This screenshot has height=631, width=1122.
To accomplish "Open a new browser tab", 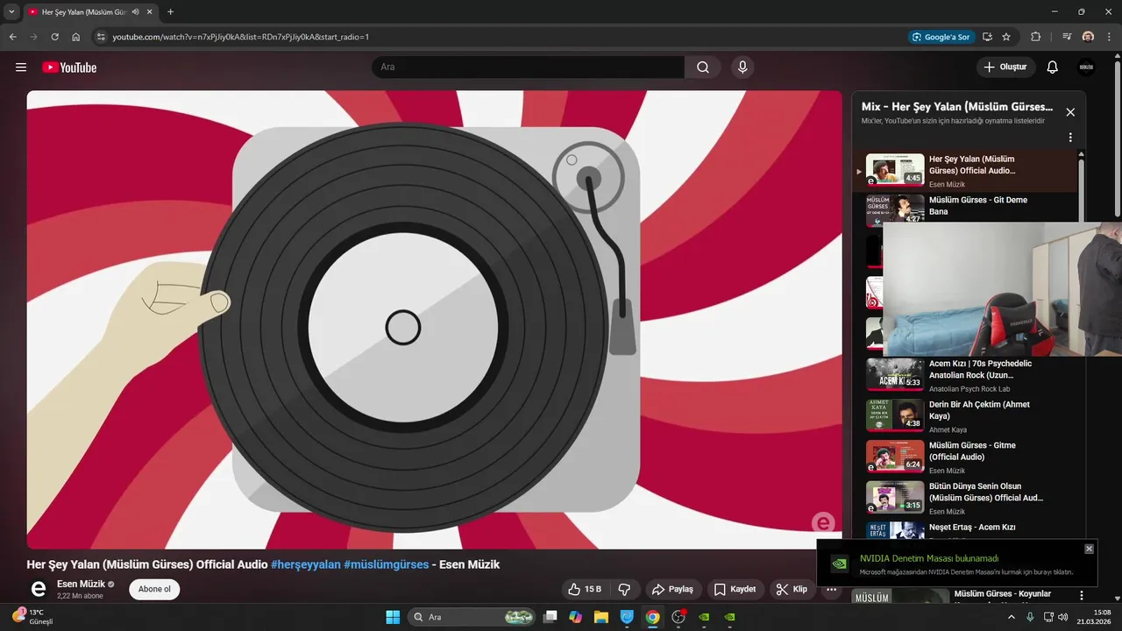I will [170, 11].
